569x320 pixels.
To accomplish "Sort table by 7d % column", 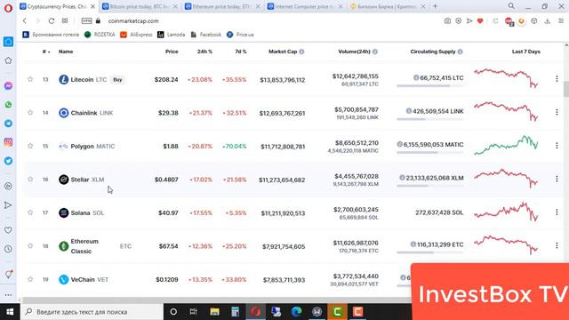I will point(241,52).
